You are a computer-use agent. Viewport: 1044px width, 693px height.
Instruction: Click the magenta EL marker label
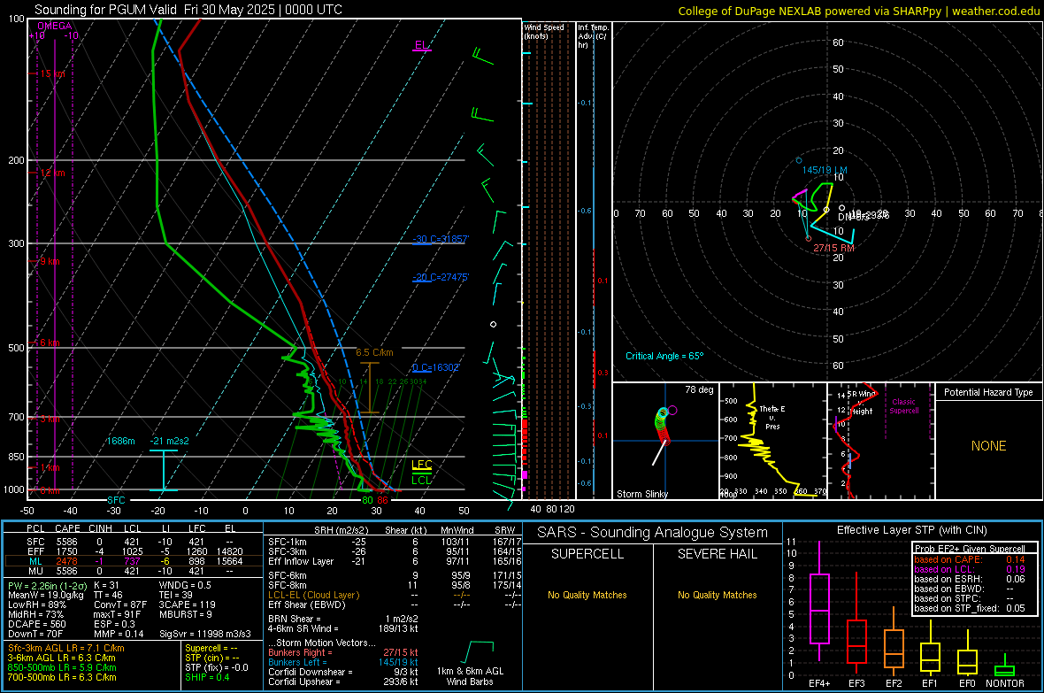pyautogui.click(x=421, y=45)
